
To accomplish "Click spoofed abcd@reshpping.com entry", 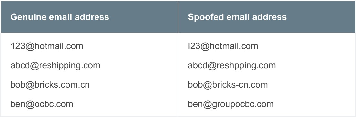I will (x=232, y=65).
